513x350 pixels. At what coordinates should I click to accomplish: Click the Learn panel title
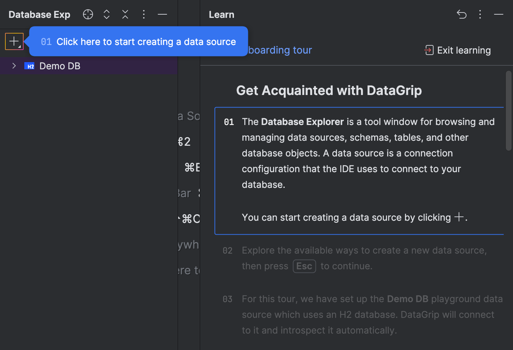221,15
